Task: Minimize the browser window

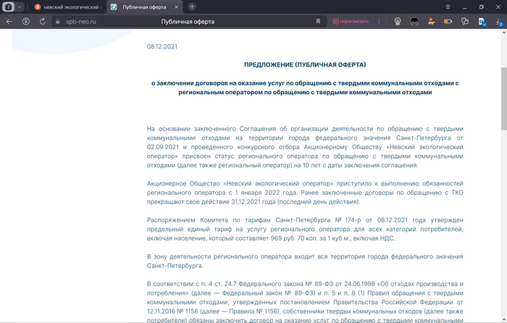Action: click(465, 7)
